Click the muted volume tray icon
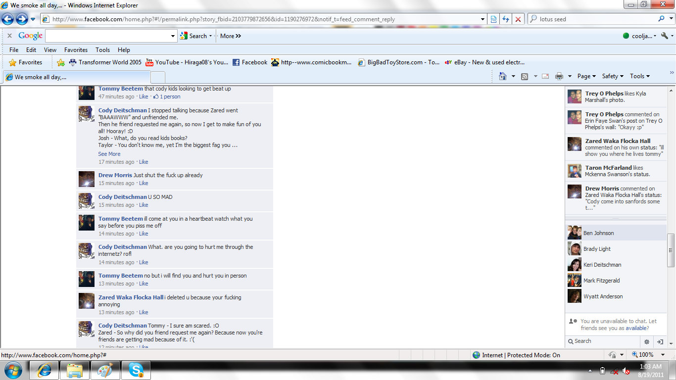The width and height of the screenshot is (676, 380). 626,370
